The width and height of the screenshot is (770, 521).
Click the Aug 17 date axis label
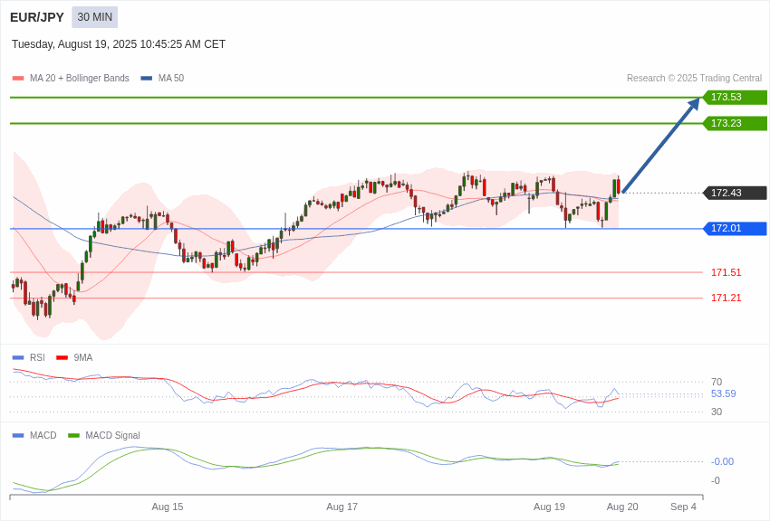[x=342, y=507]
